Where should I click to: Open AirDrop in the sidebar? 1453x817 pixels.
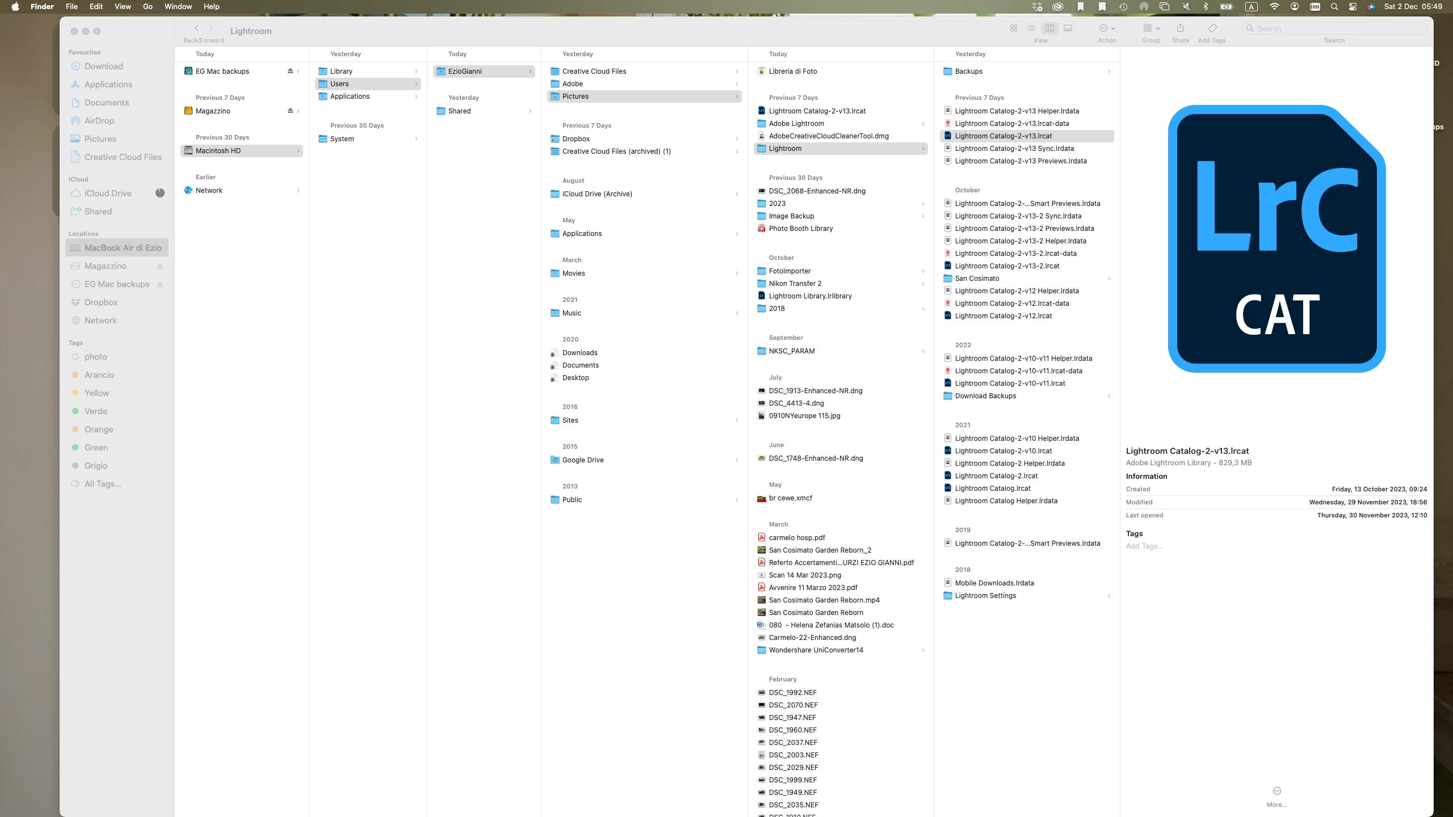click(99, 121)
